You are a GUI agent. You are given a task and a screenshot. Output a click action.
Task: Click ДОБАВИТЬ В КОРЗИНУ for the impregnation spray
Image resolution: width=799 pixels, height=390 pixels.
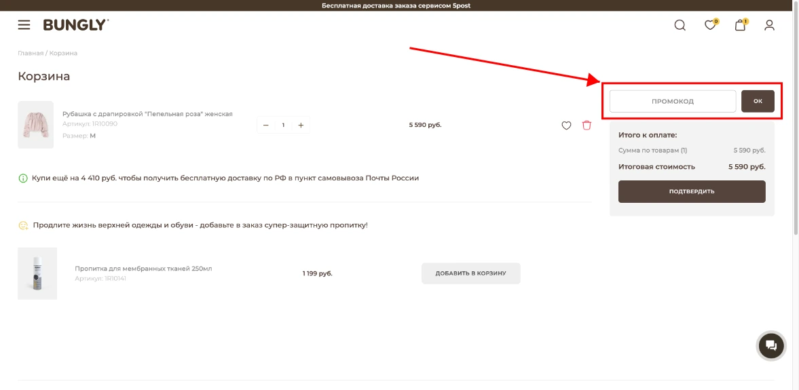tap(470, 273)
